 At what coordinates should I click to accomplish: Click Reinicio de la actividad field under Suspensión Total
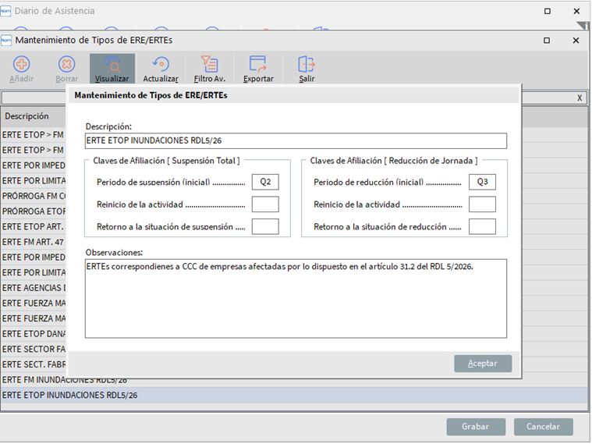tap(265, 204)
